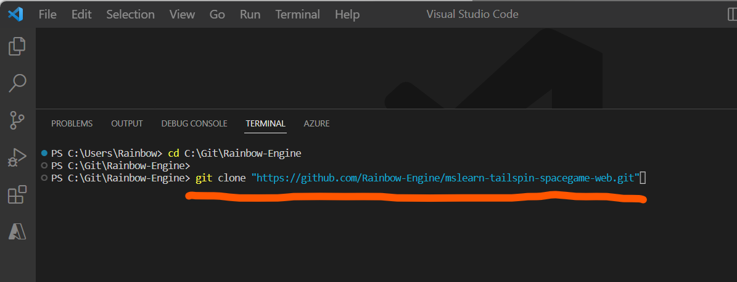Switch to the DEBUG CONSOLE tab
Viewport: 737px width, 282px height.
[x=194, y=123]
